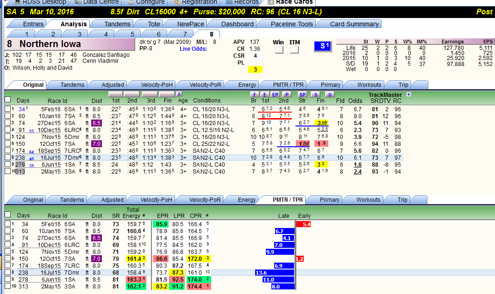
Task: Select horse number tab 5
Action: click(x=132, y=34)
